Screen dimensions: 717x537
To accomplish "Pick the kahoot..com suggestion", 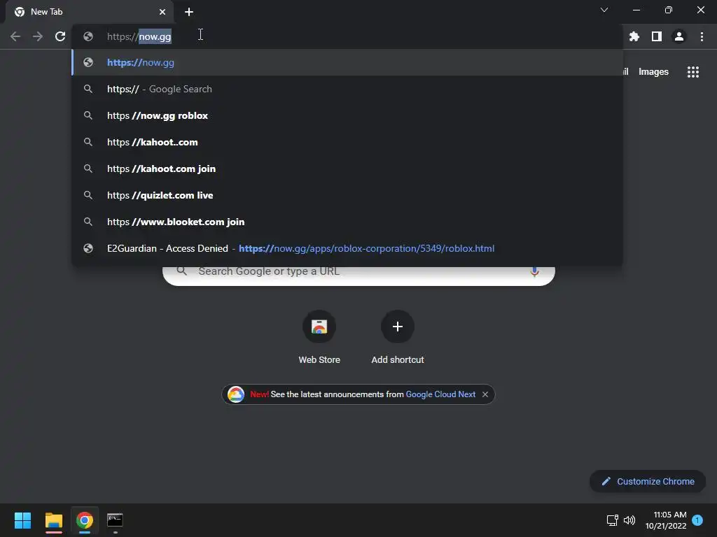I will click(x=347, y=142).
